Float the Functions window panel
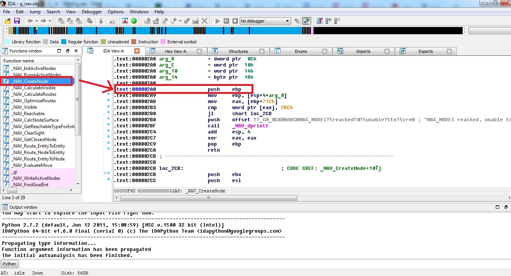511x276 pixels. [x=68, y=51]
